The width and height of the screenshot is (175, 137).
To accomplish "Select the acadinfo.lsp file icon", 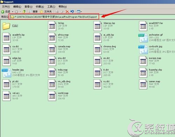I will point(7,38).
